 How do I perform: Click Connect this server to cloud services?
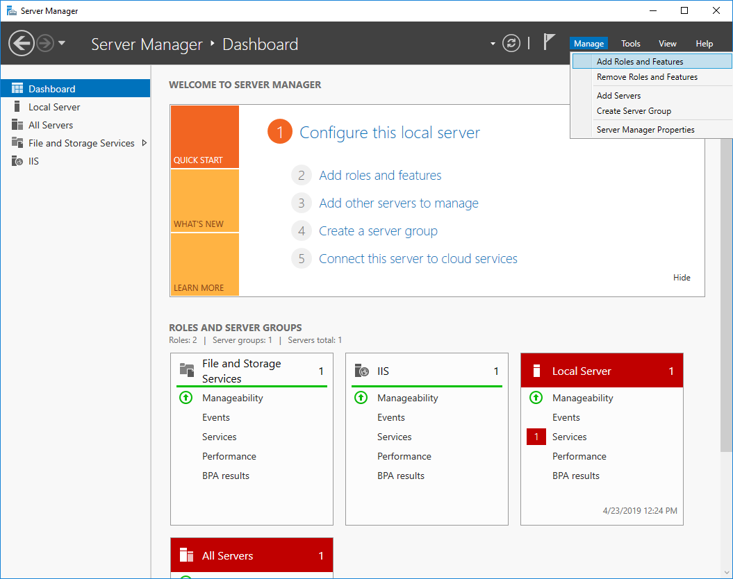[418, 259]
